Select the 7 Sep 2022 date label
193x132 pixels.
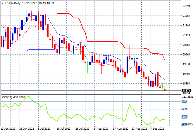[157, 129]
